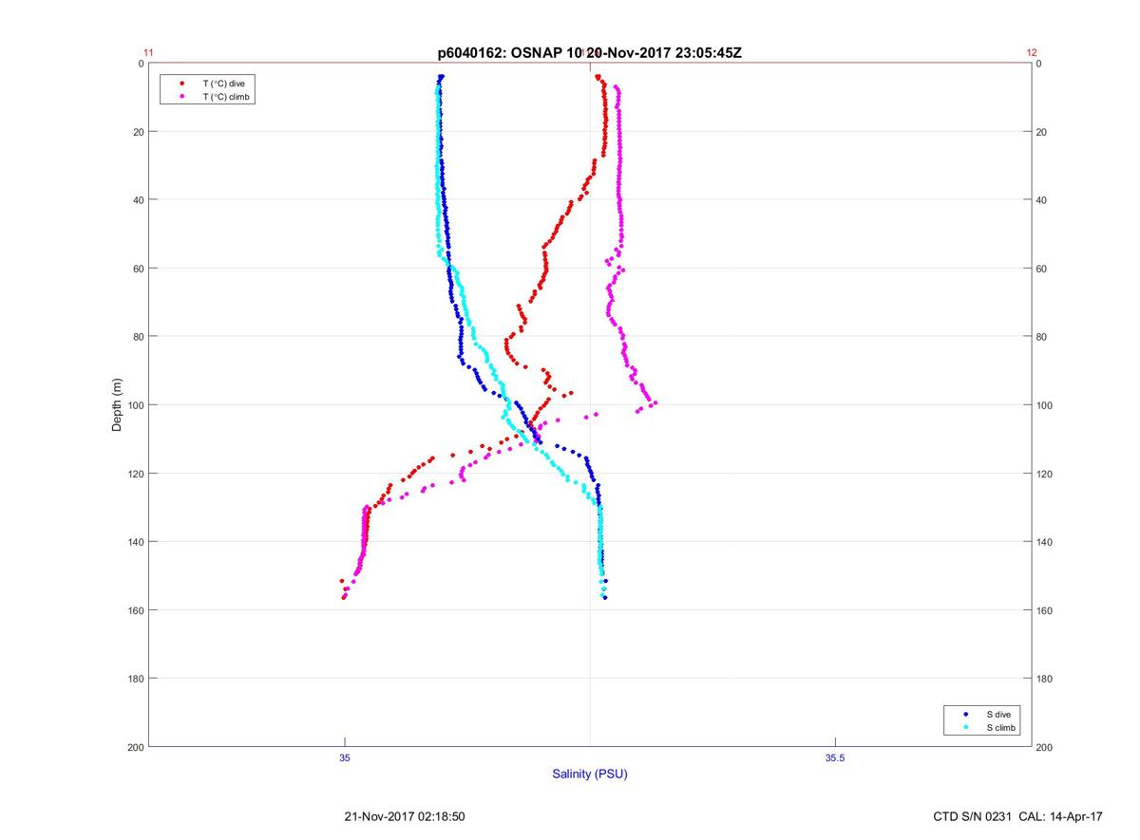
Task: Click the cyan marker in the salinity legend
Action: (965, 727)
